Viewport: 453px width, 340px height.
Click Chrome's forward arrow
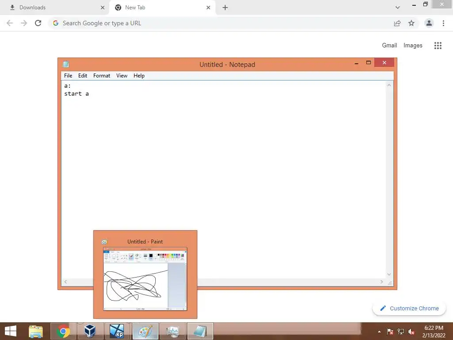pyautogui.click(x=24, y=23)
